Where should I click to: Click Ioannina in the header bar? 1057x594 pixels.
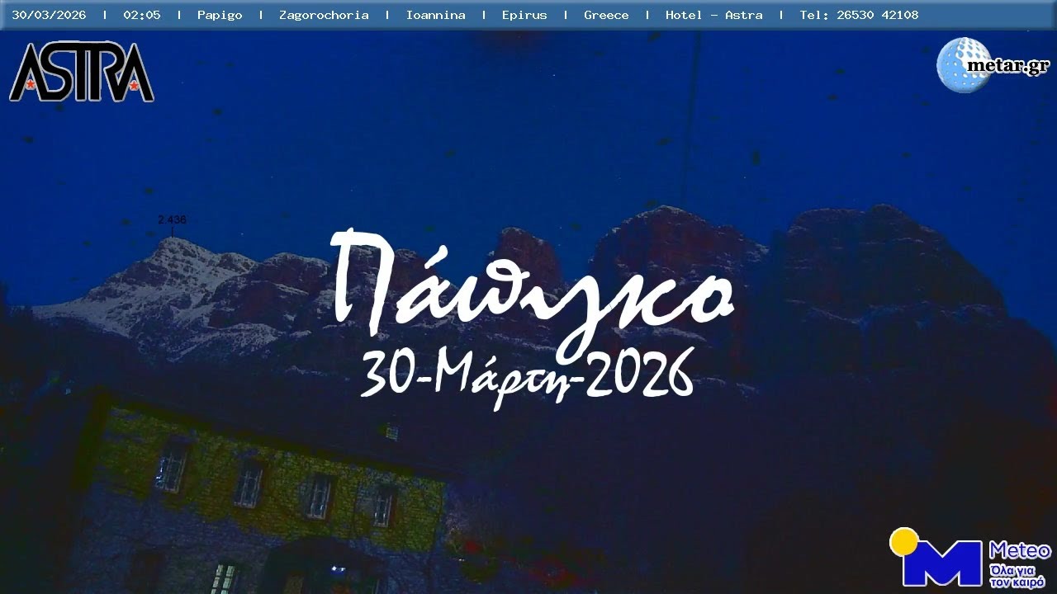click(435, 15)
